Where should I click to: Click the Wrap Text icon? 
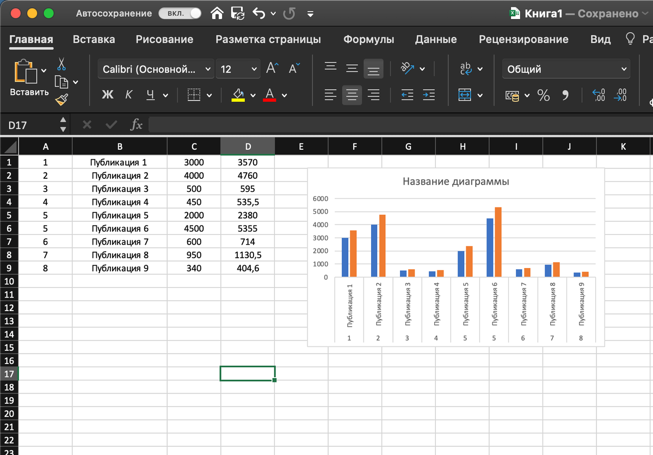pos(466,68)
